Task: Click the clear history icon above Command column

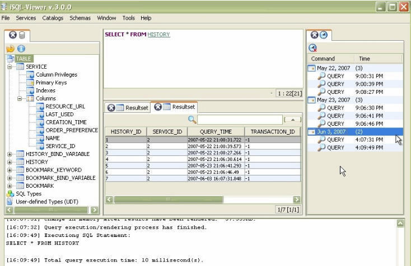Action: 312,48
